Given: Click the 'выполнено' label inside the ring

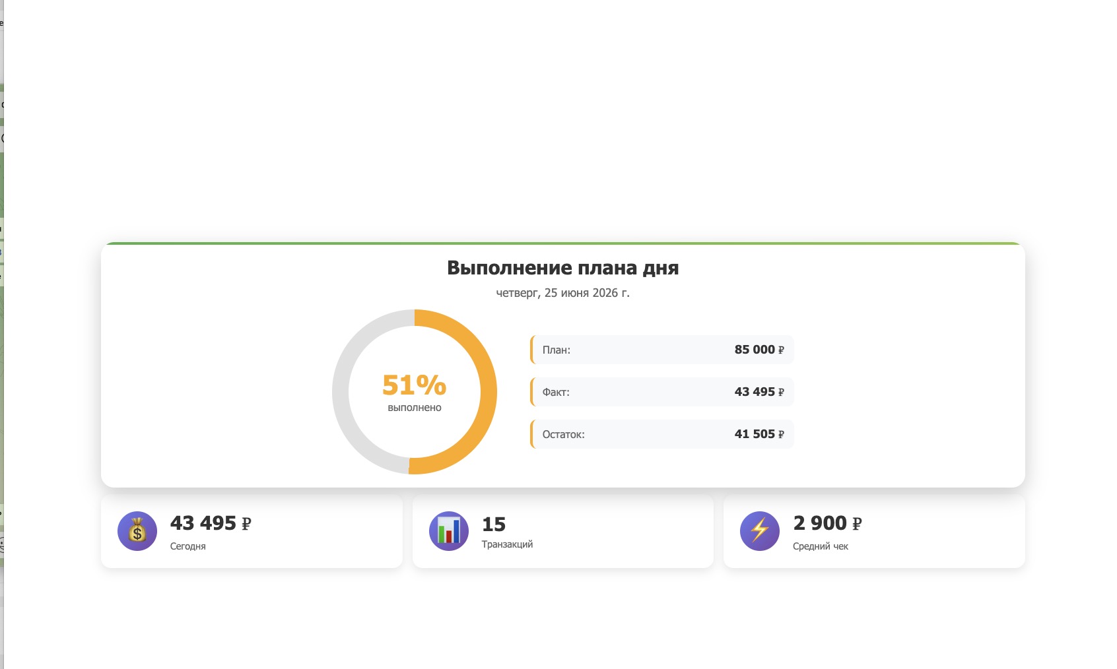Looking at the screenshot, I should point(415,408).
